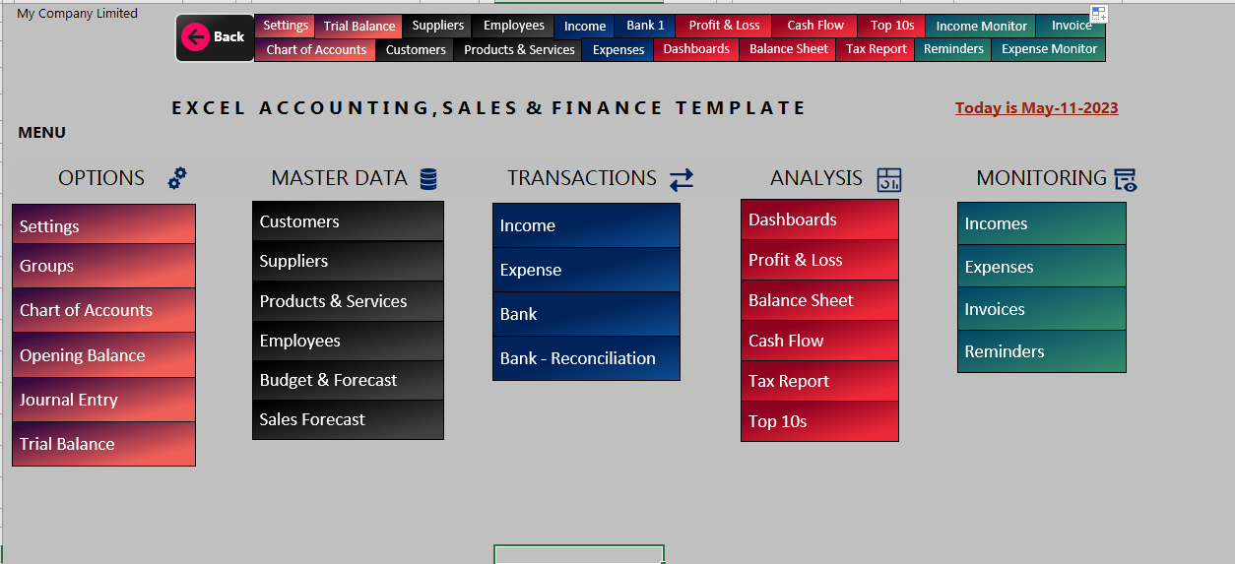This screenshot has height=564, width=1235.
Task: Select Chart of Accounts under OPTIONS list
Action: (103, 310)
